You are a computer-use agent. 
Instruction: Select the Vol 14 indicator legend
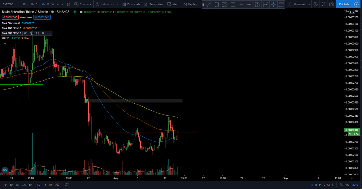[6, 38]
